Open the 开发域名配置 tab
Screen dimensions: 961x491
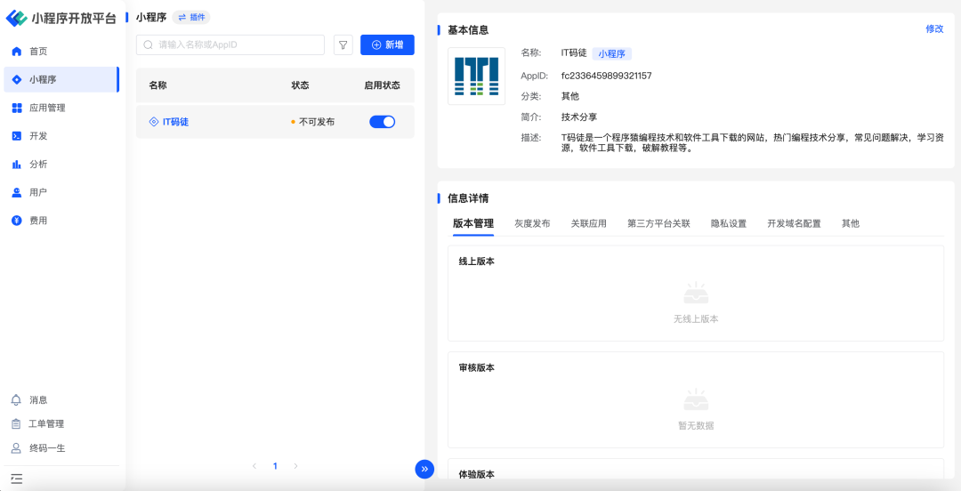(794, 223)
